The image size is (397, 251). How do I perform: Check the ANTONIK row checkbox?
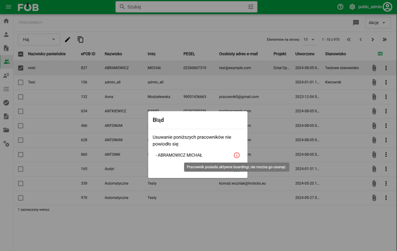click(21, 154)
